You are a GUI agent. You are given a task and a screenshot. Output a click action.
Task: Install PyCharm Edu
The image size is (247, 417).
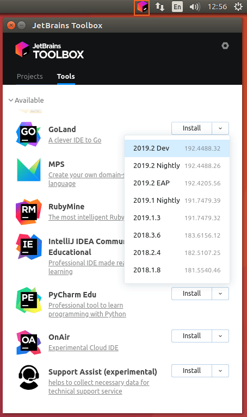click(x=192, y=294)
